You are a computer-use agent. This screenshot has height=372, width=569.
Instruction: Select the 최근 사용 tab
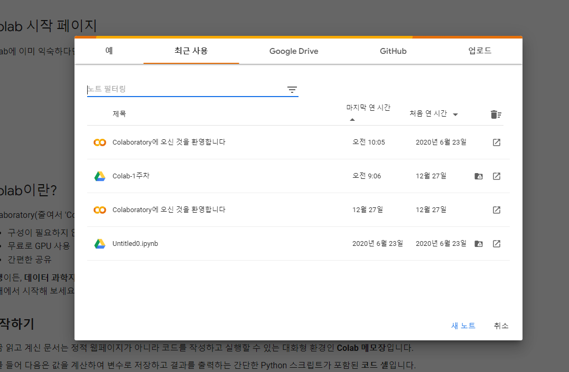[x=191, y=51]
